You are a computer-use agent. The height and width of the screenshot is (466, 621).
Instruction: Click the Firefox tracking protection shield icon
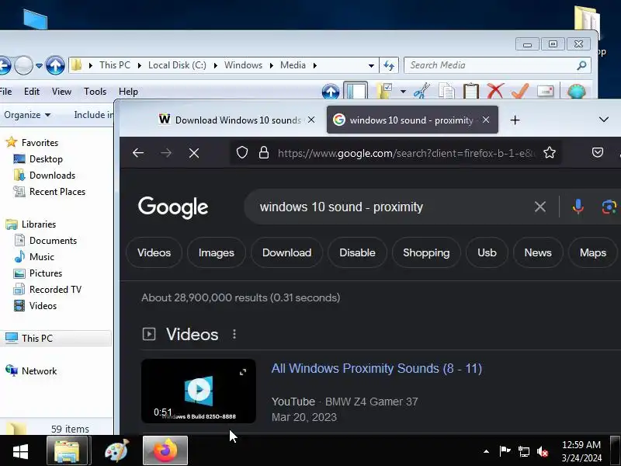(x=242, y=152)
